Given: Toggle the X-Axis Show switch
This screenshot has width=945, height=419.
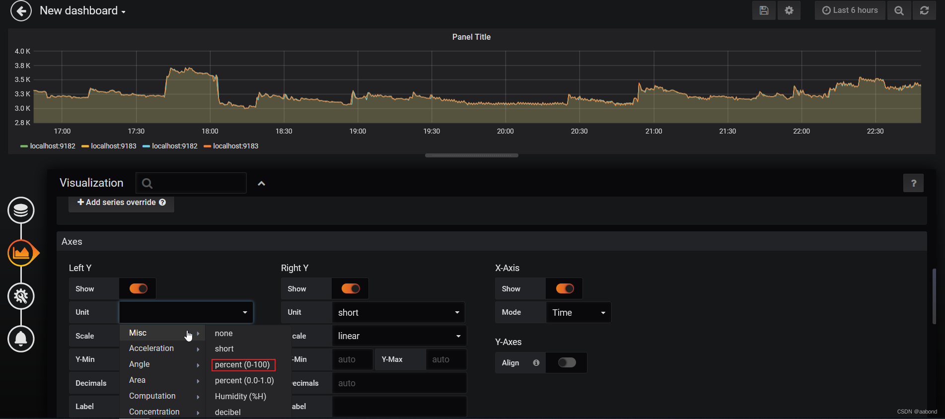Looking at the screenshot, I should tap(565, 288).
